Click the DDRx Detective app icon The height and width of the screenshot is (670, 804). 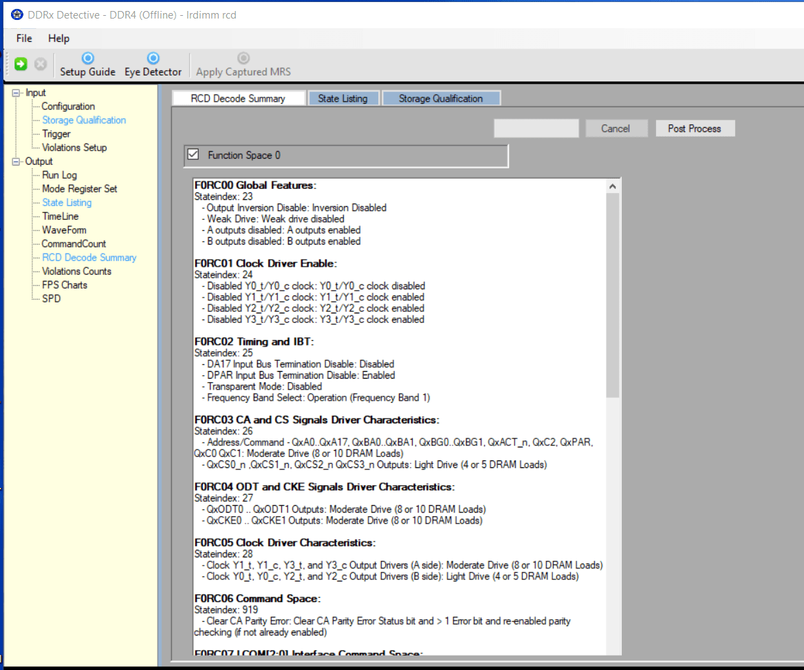tap(17, 14)
